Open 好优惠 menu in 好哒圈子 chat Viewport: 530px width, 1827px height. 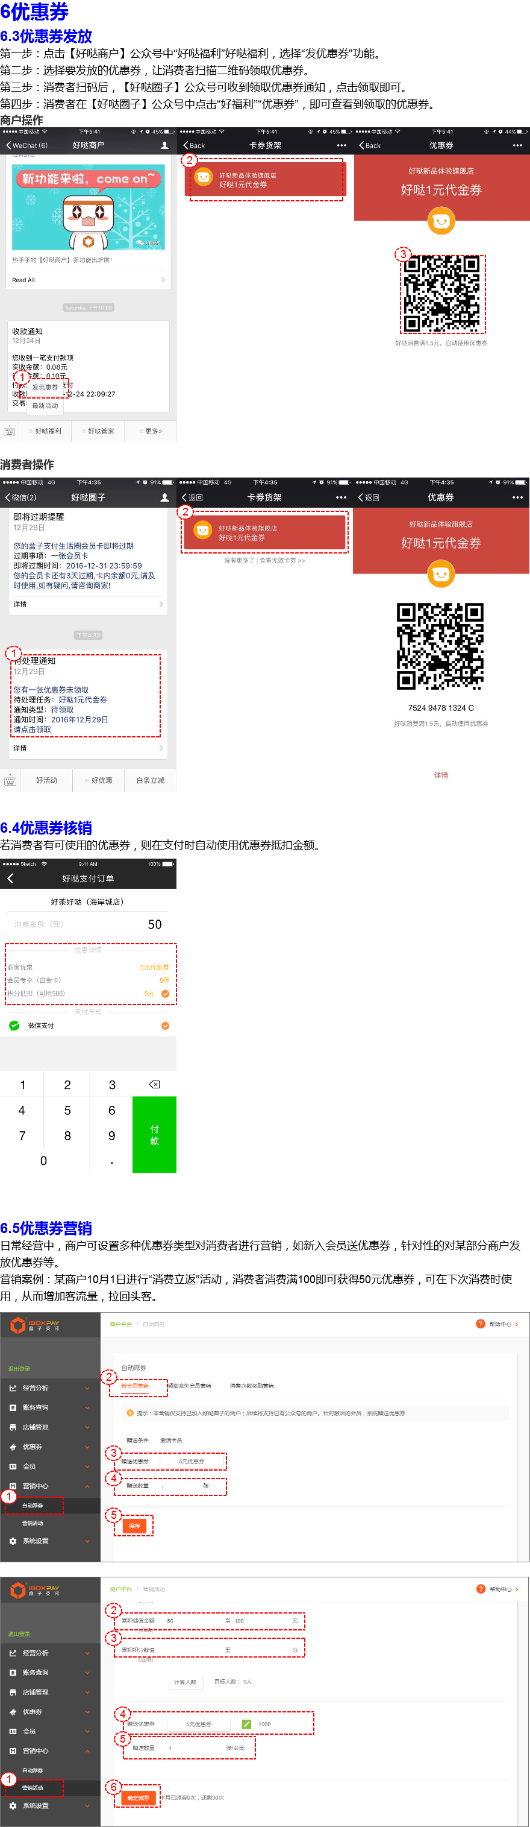pyautogui.click(x=99, y=780)
